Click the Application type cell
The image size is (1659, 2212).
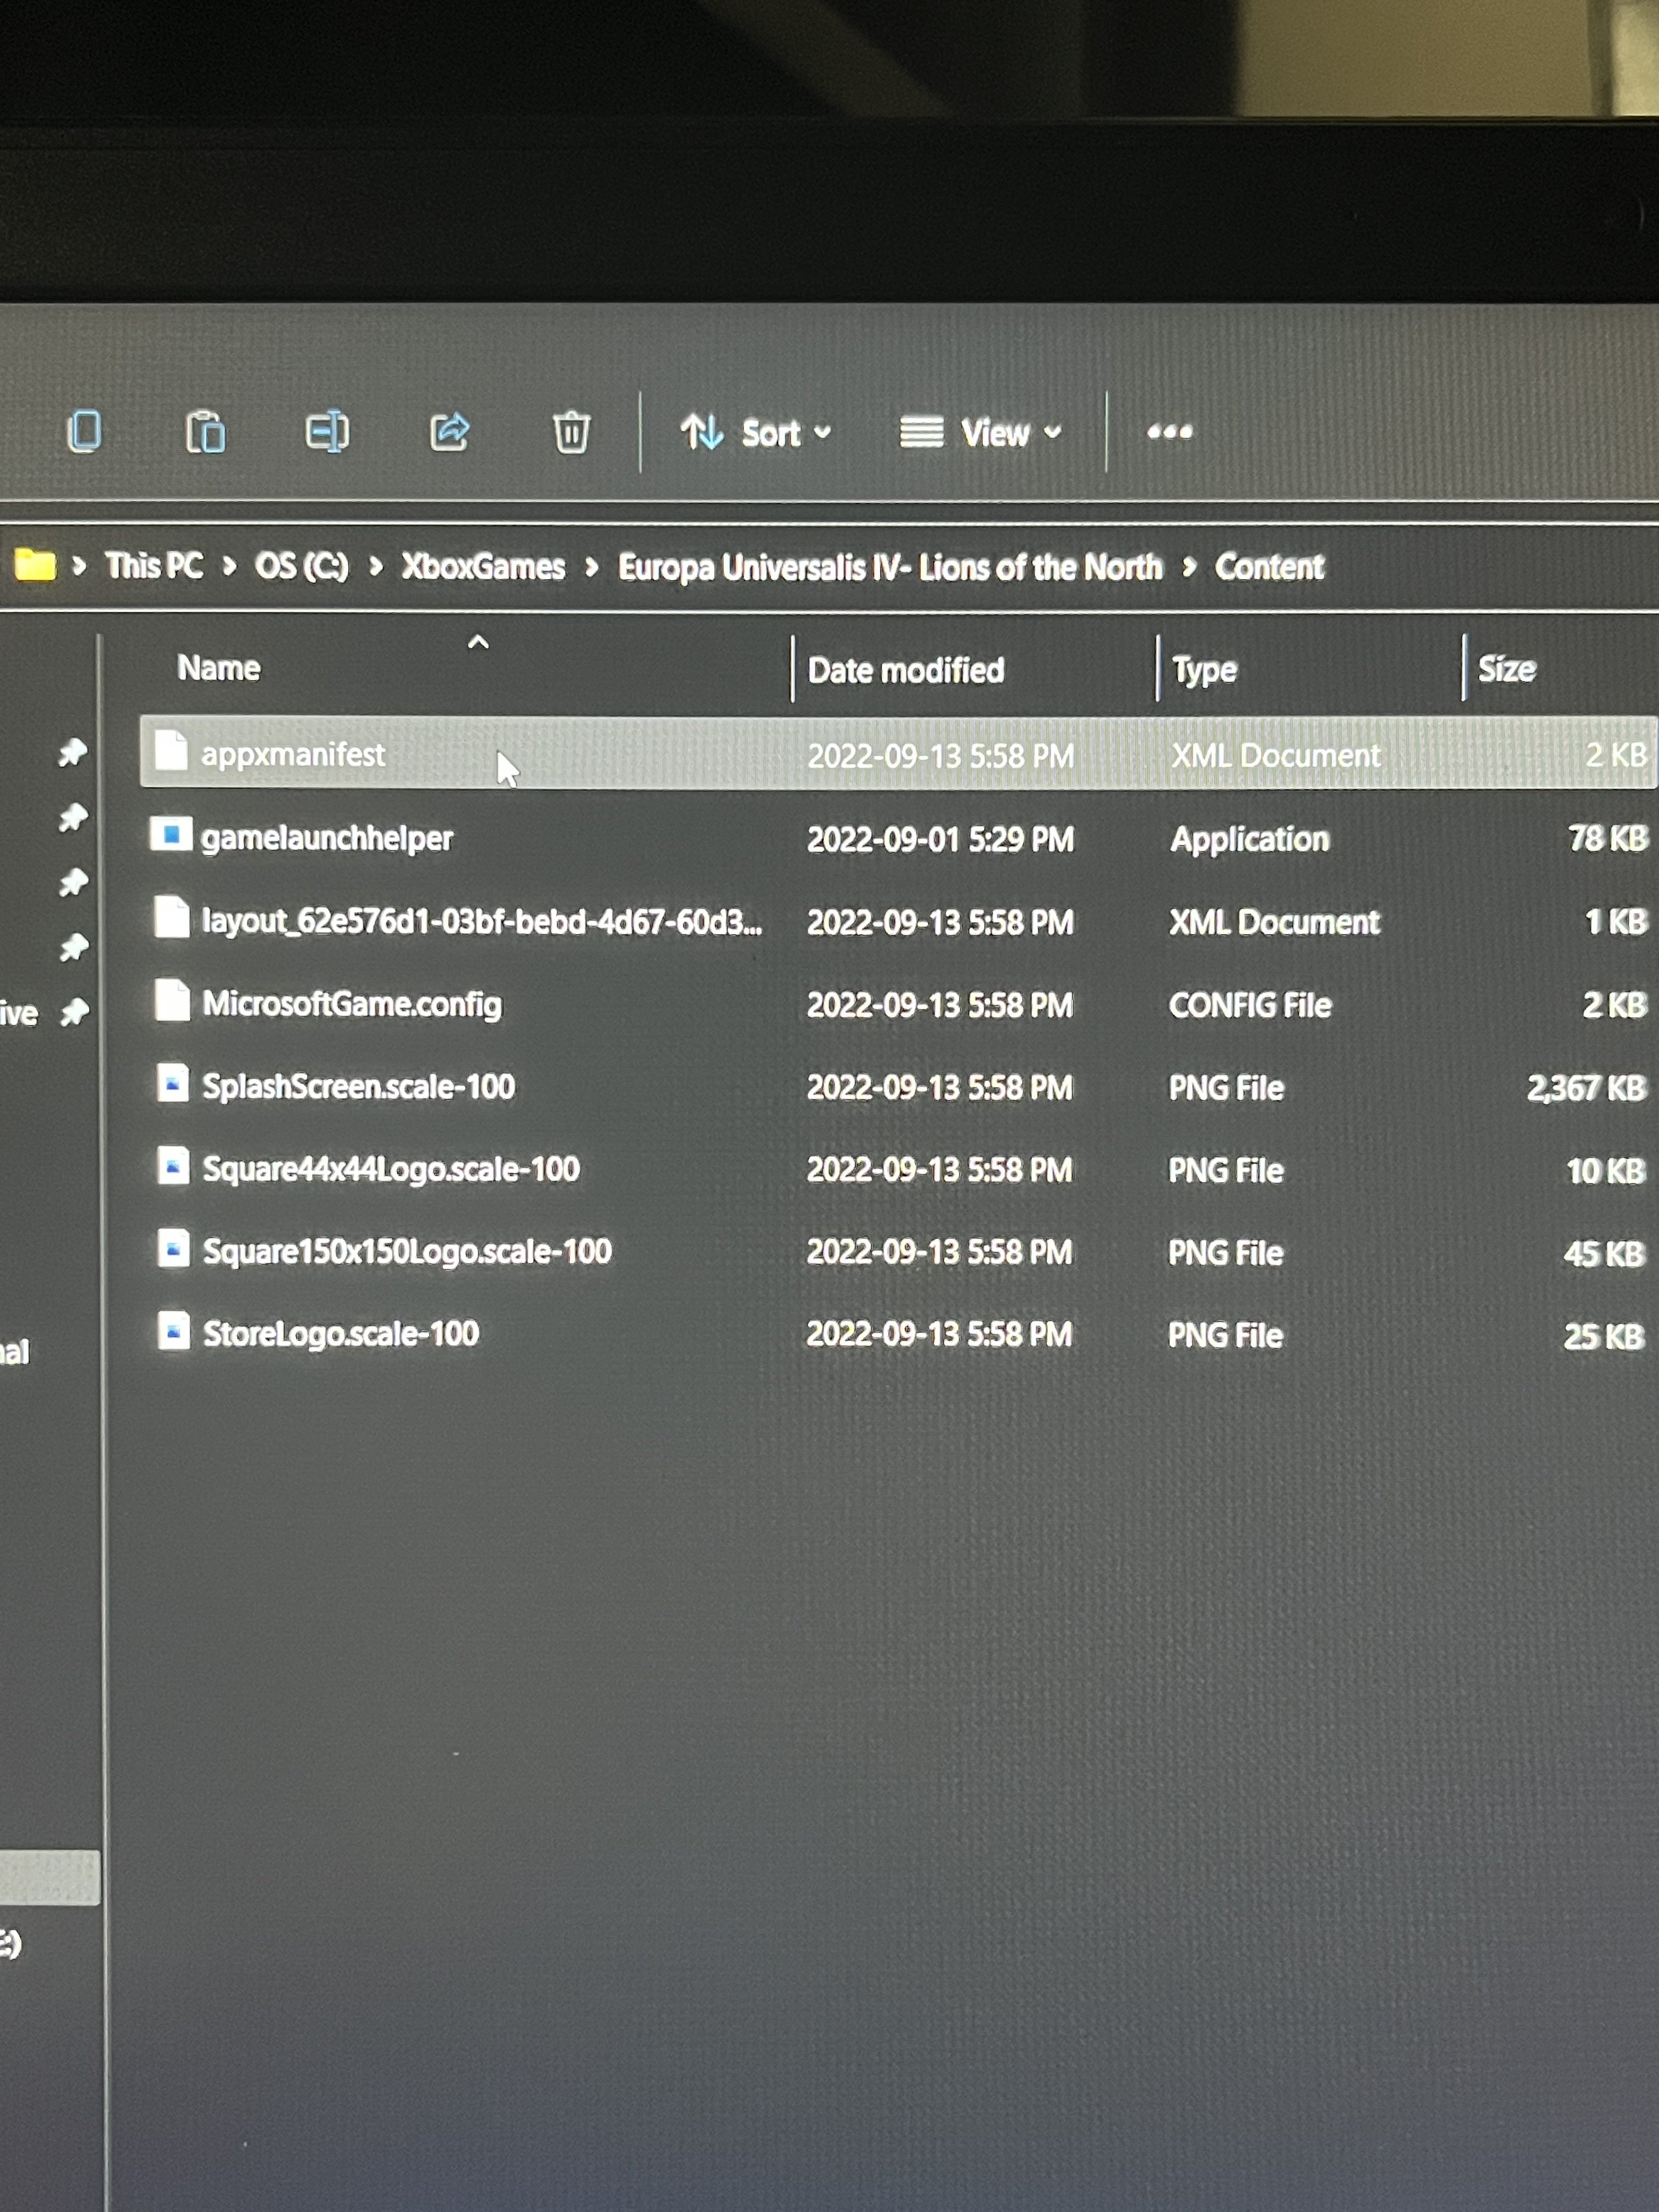click(1250, 839)
